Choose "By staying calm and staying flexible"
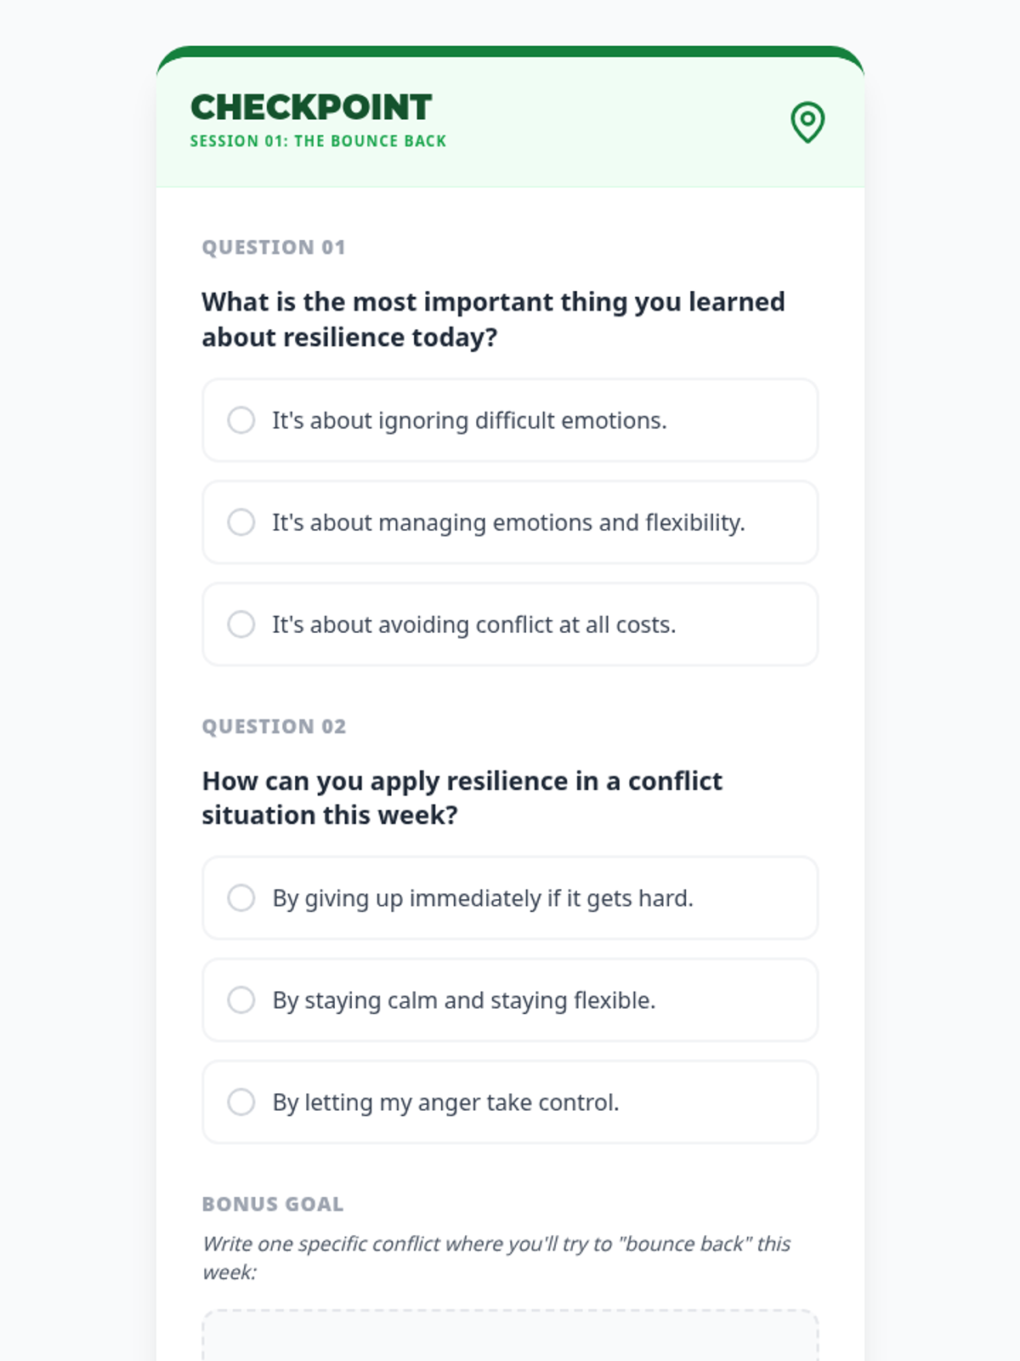This screenshot has height=1361, width=1020. click(x=241, y=1000)
